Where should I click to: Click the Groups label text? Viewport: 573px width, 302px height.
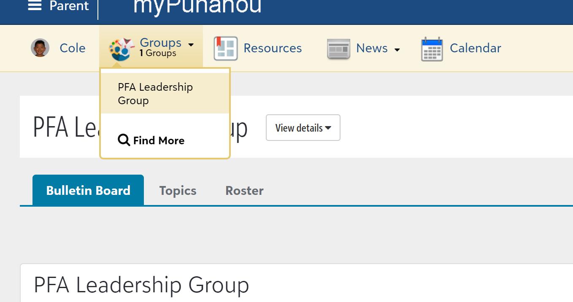[160, 43]
